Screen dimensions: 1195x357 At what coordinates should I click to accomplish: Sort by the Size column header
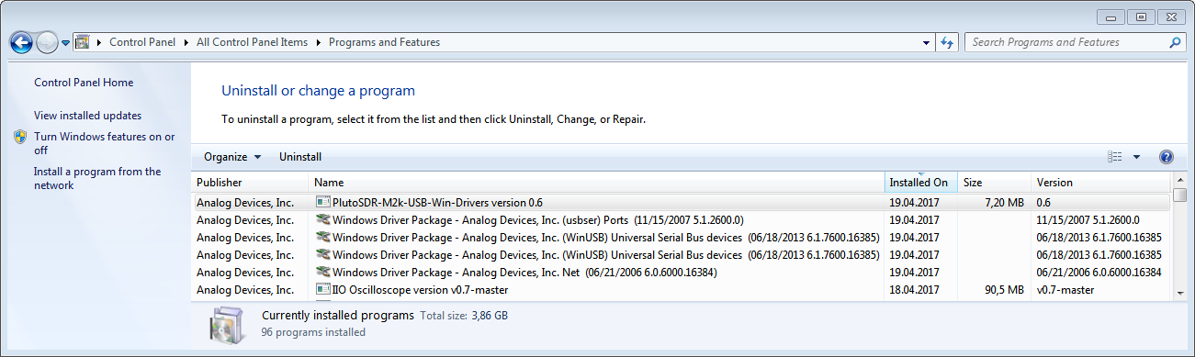995,183
